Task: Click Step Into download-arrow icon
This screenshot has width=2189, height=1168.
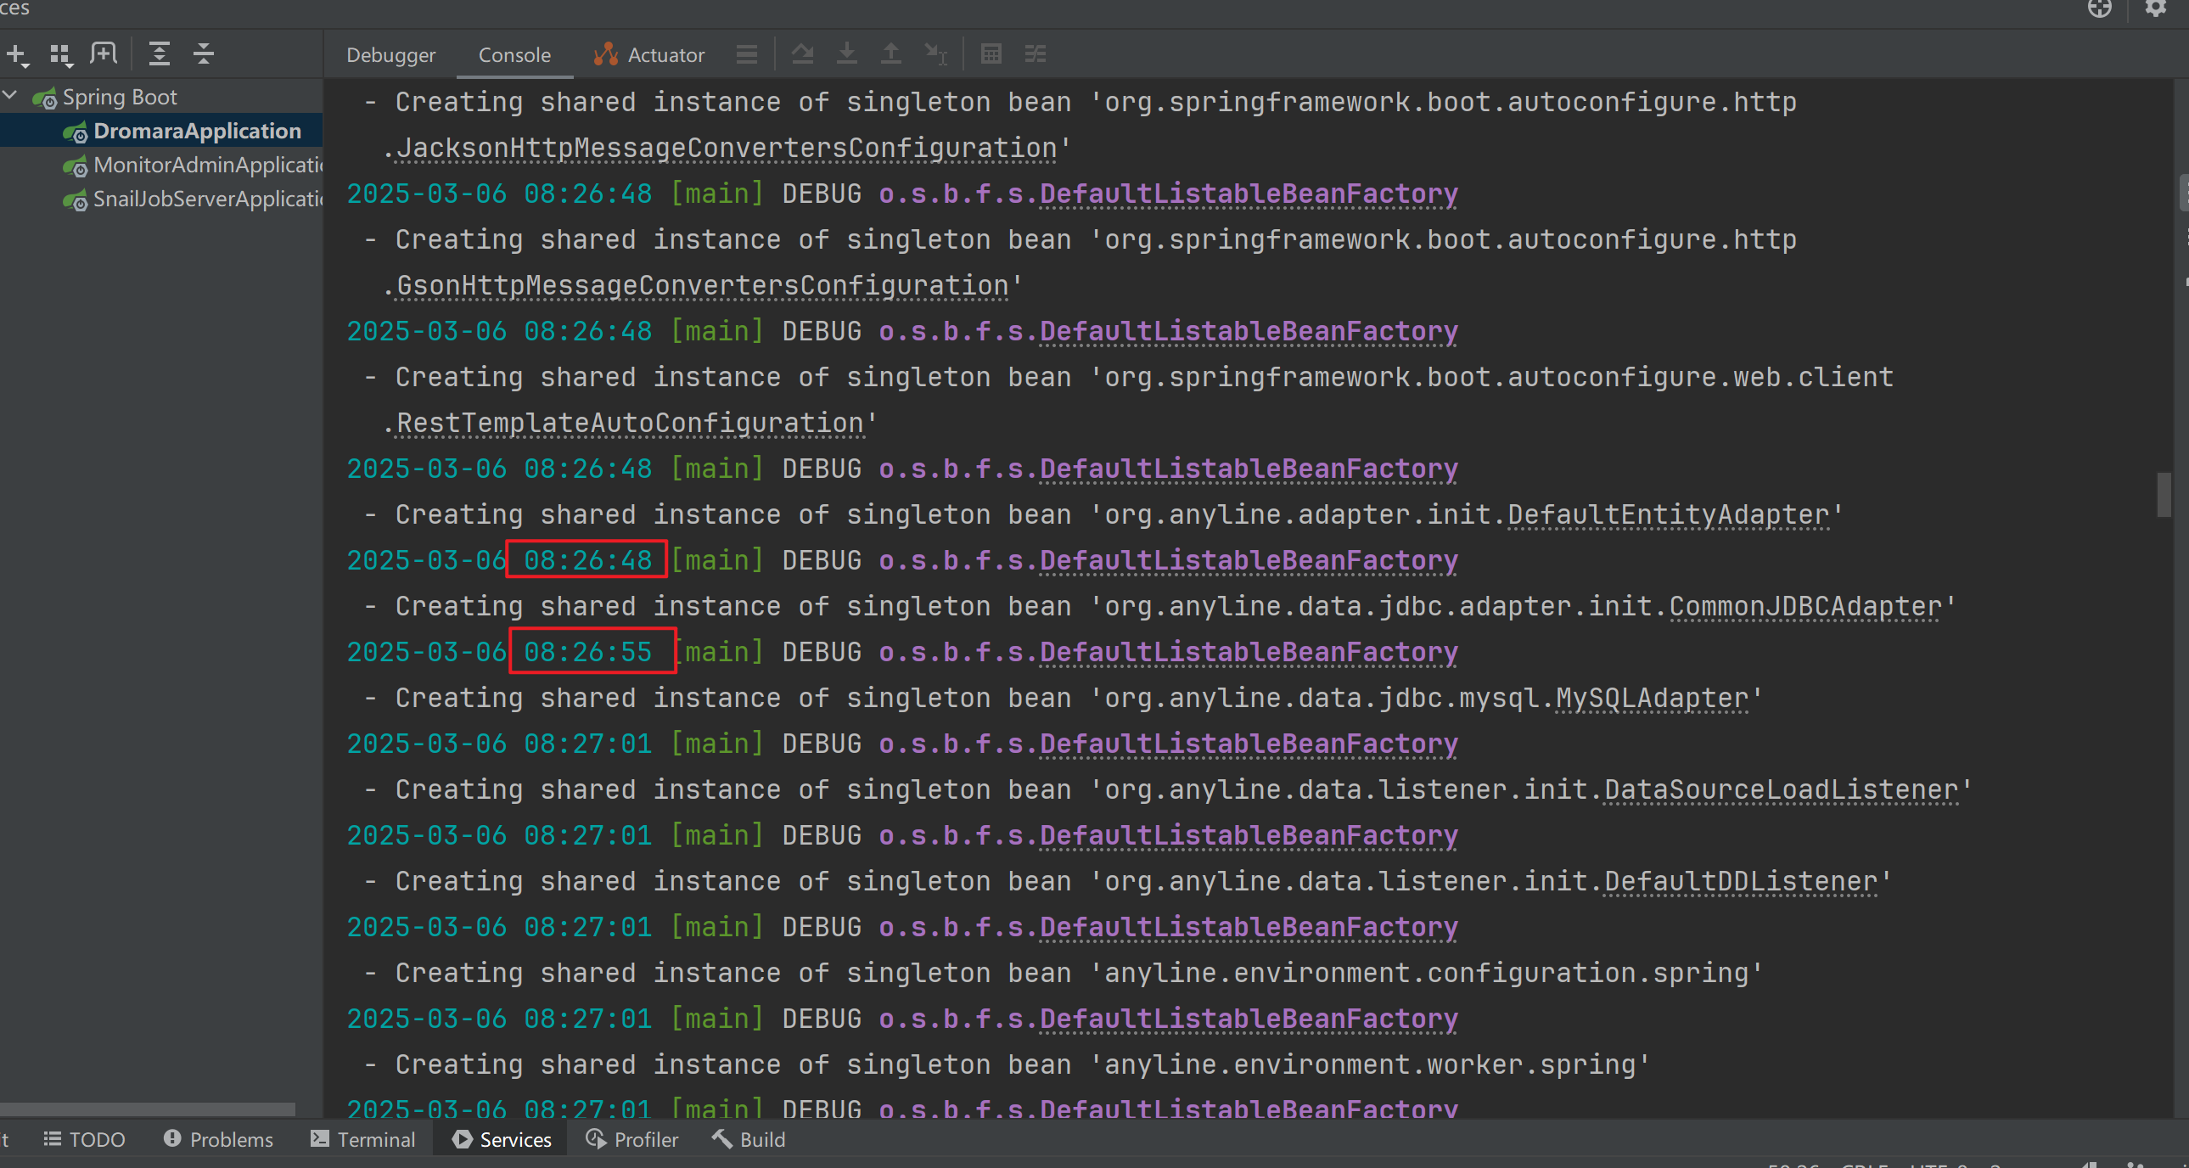Action: point(846,54)
